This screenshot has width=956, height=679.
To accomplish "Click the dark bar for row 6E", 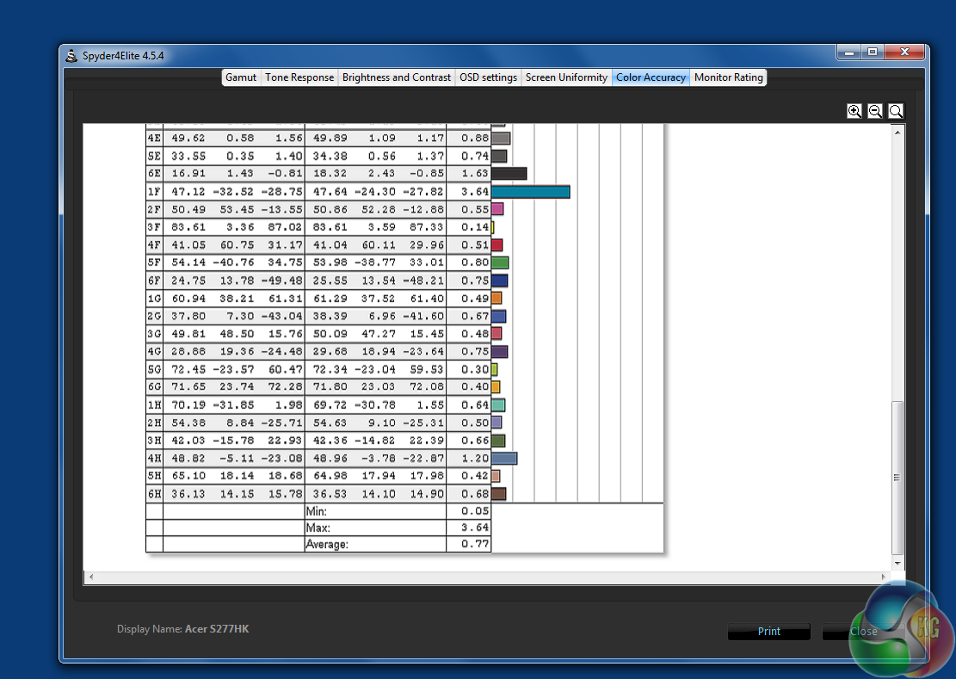I will [x=509, y=174].
